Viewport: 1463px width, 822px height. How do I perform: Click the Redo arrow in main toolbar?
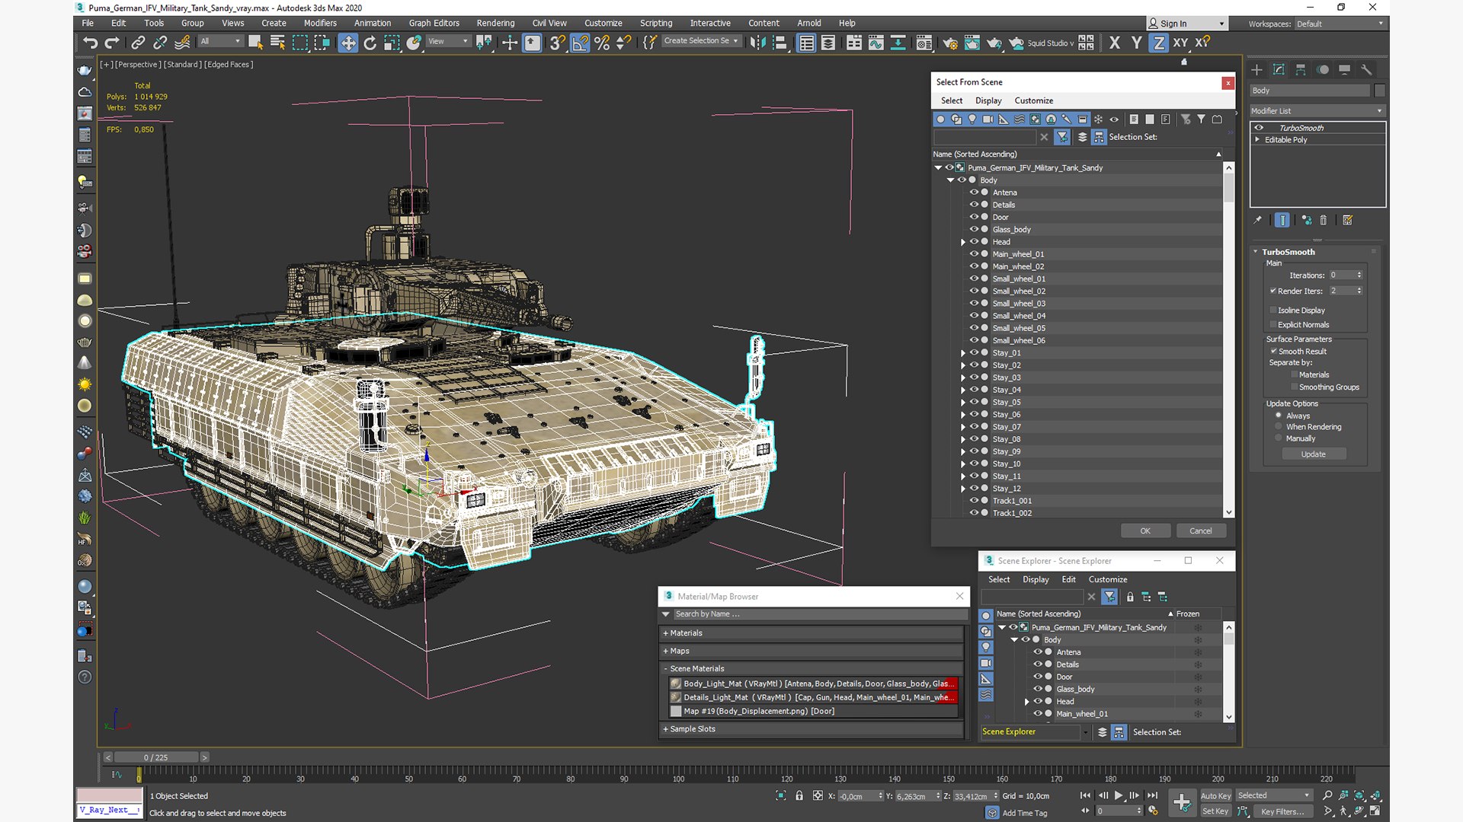112,43
